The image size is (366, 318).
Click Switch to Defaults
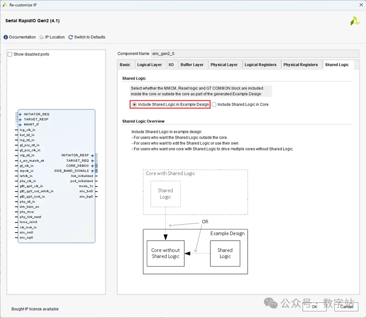click(x=90, y=37)
